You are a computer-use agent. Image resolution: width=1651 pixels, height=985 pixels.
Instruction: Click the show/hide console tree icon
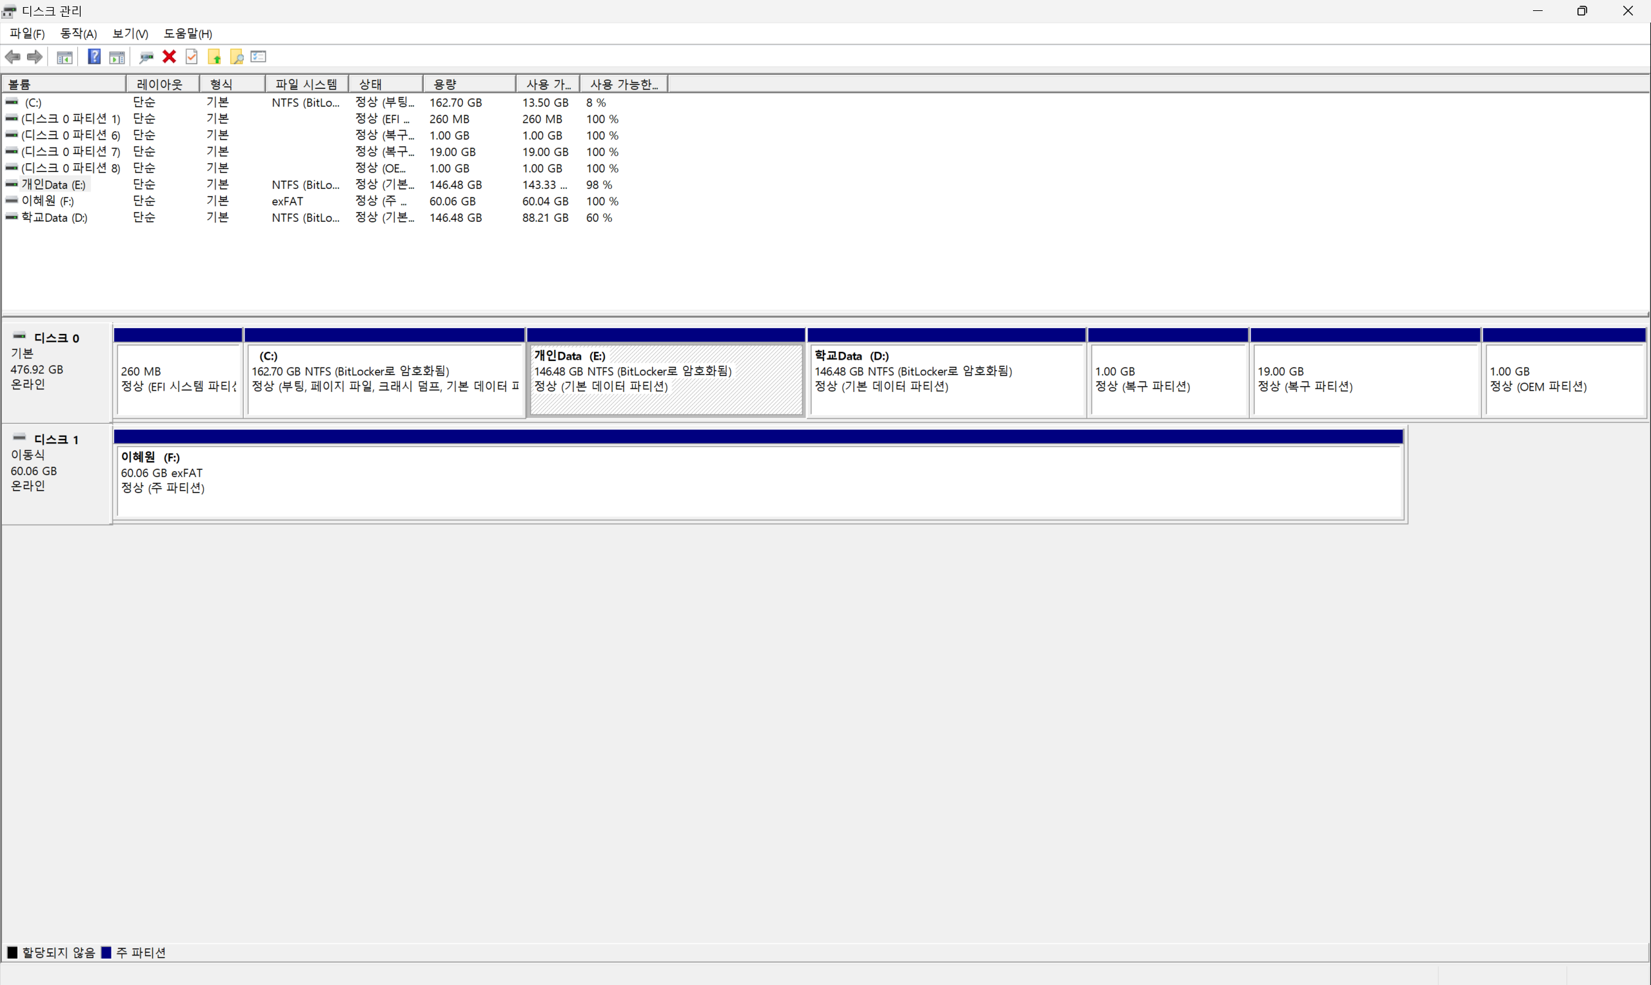pyautogui.click(x=64, y=57)
